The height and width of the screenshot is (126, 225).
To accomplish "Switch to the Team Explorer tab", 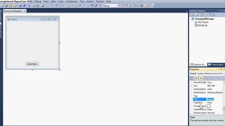I will point(216,64).
